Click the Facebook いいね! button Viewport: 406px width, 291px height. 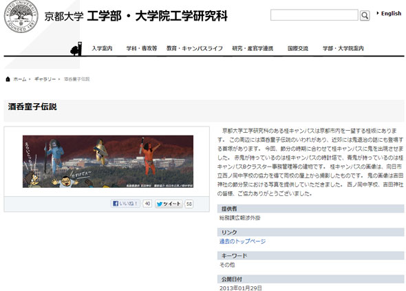(125, 204)
